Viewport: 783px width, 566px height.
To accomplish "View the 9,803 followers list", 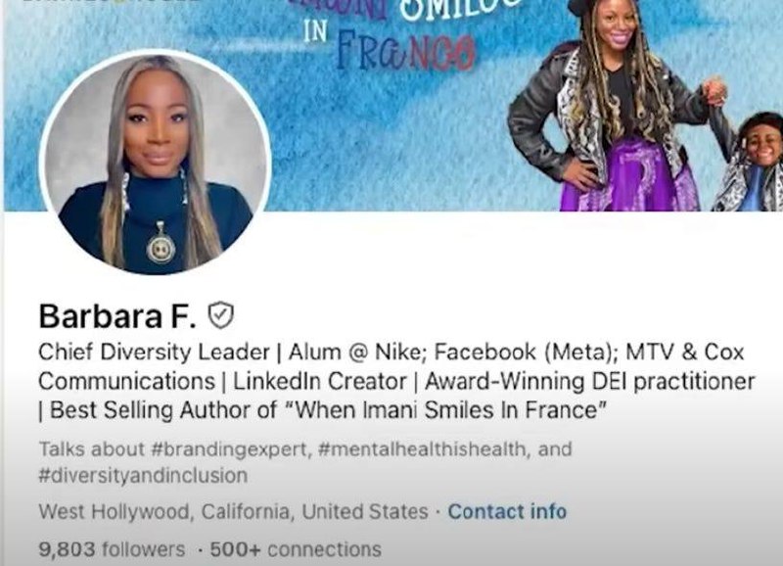I will tap(112, 549).
